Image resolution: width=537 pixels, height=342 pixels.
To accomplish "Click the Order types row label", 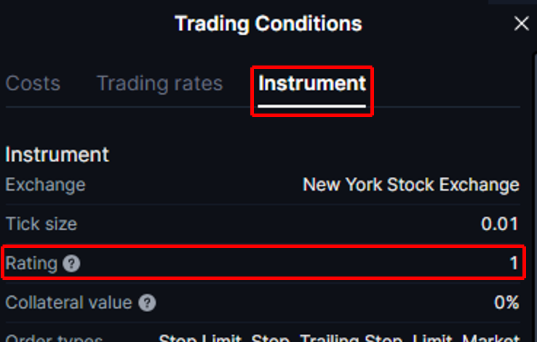I will pyautogui.click(x=54, y=338).
